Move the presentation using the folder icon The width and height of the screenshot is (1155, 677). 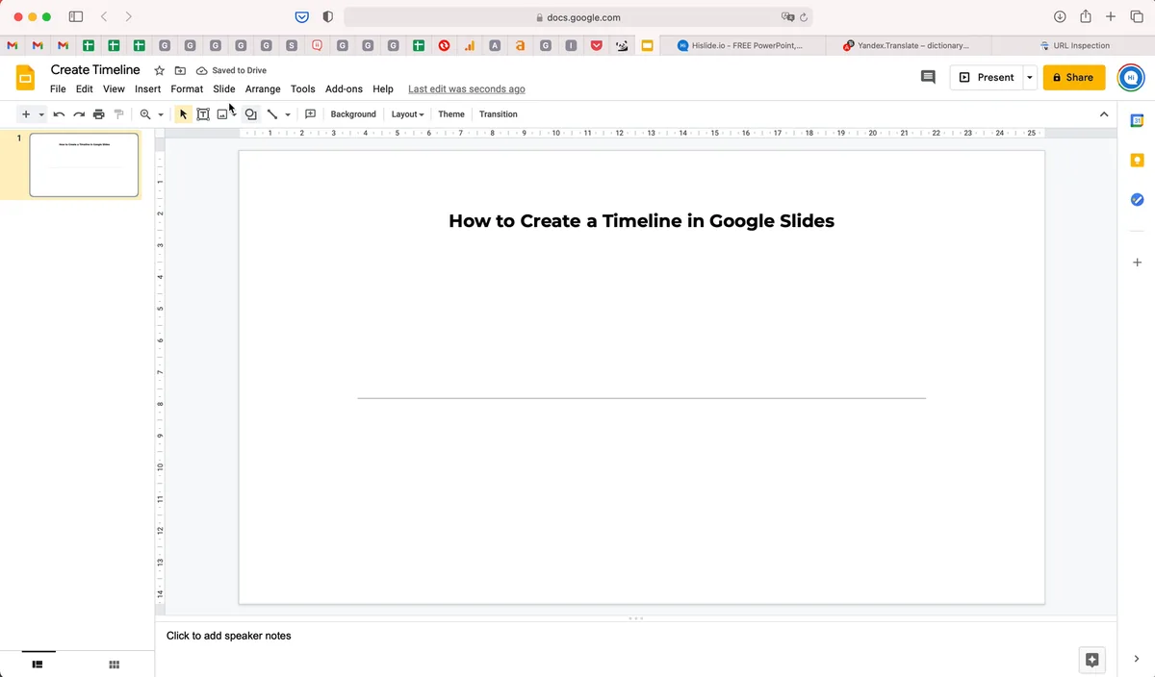(x=180, y=70)
